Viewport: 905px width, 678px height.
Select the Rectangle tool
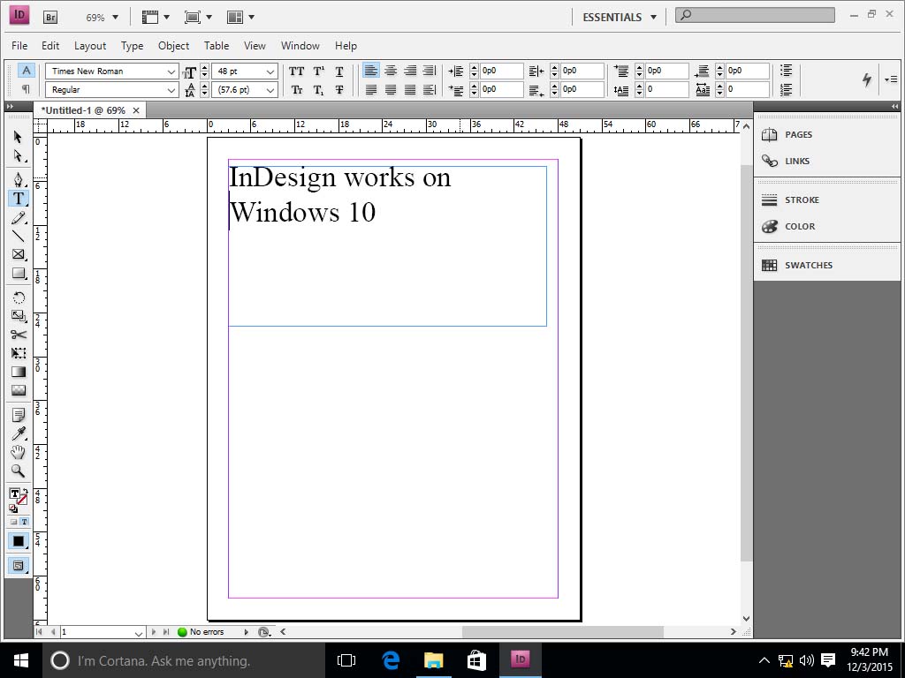[18, 274]
